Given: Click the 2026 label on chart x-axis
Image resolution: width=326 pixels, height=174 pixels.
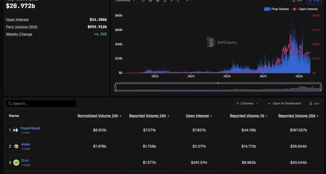Looking at the screenshot, I should 299,76.
